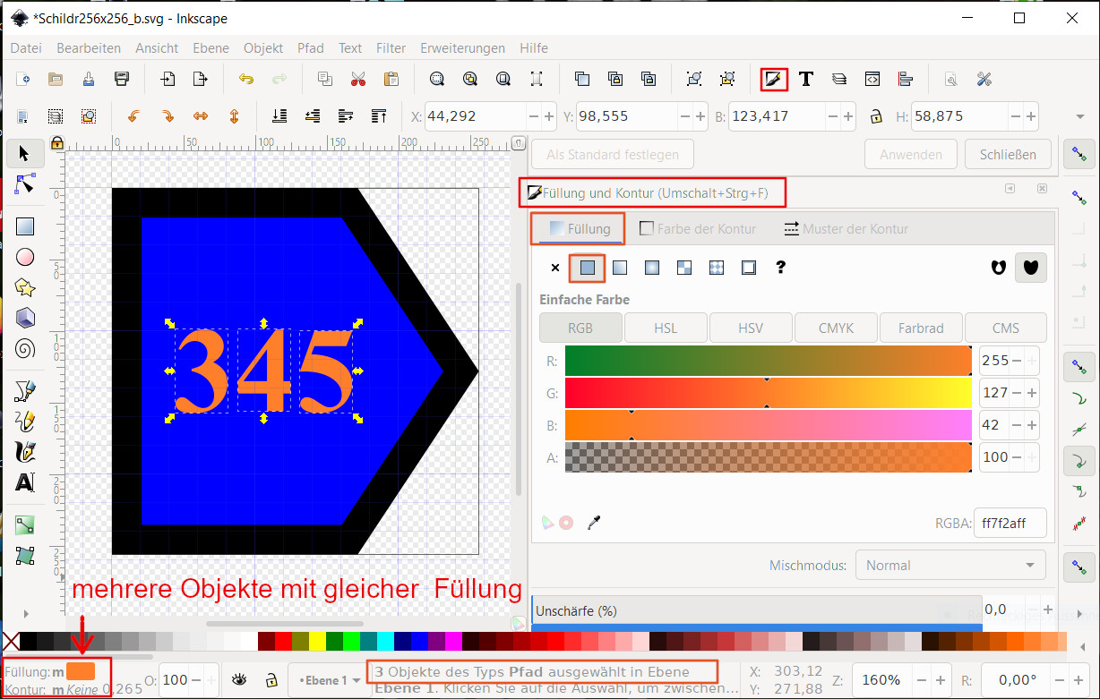Image resolution: width=1100 pixels, height=699 pixels.
Task: Select the flat color fill type
Action: [x=588, y=267]
